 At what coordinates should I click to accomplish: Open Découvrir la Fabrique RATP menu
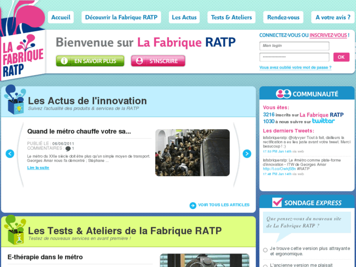point(121,17)
